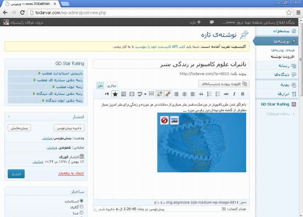Click user avatar in admin bar

click(6, 22)
